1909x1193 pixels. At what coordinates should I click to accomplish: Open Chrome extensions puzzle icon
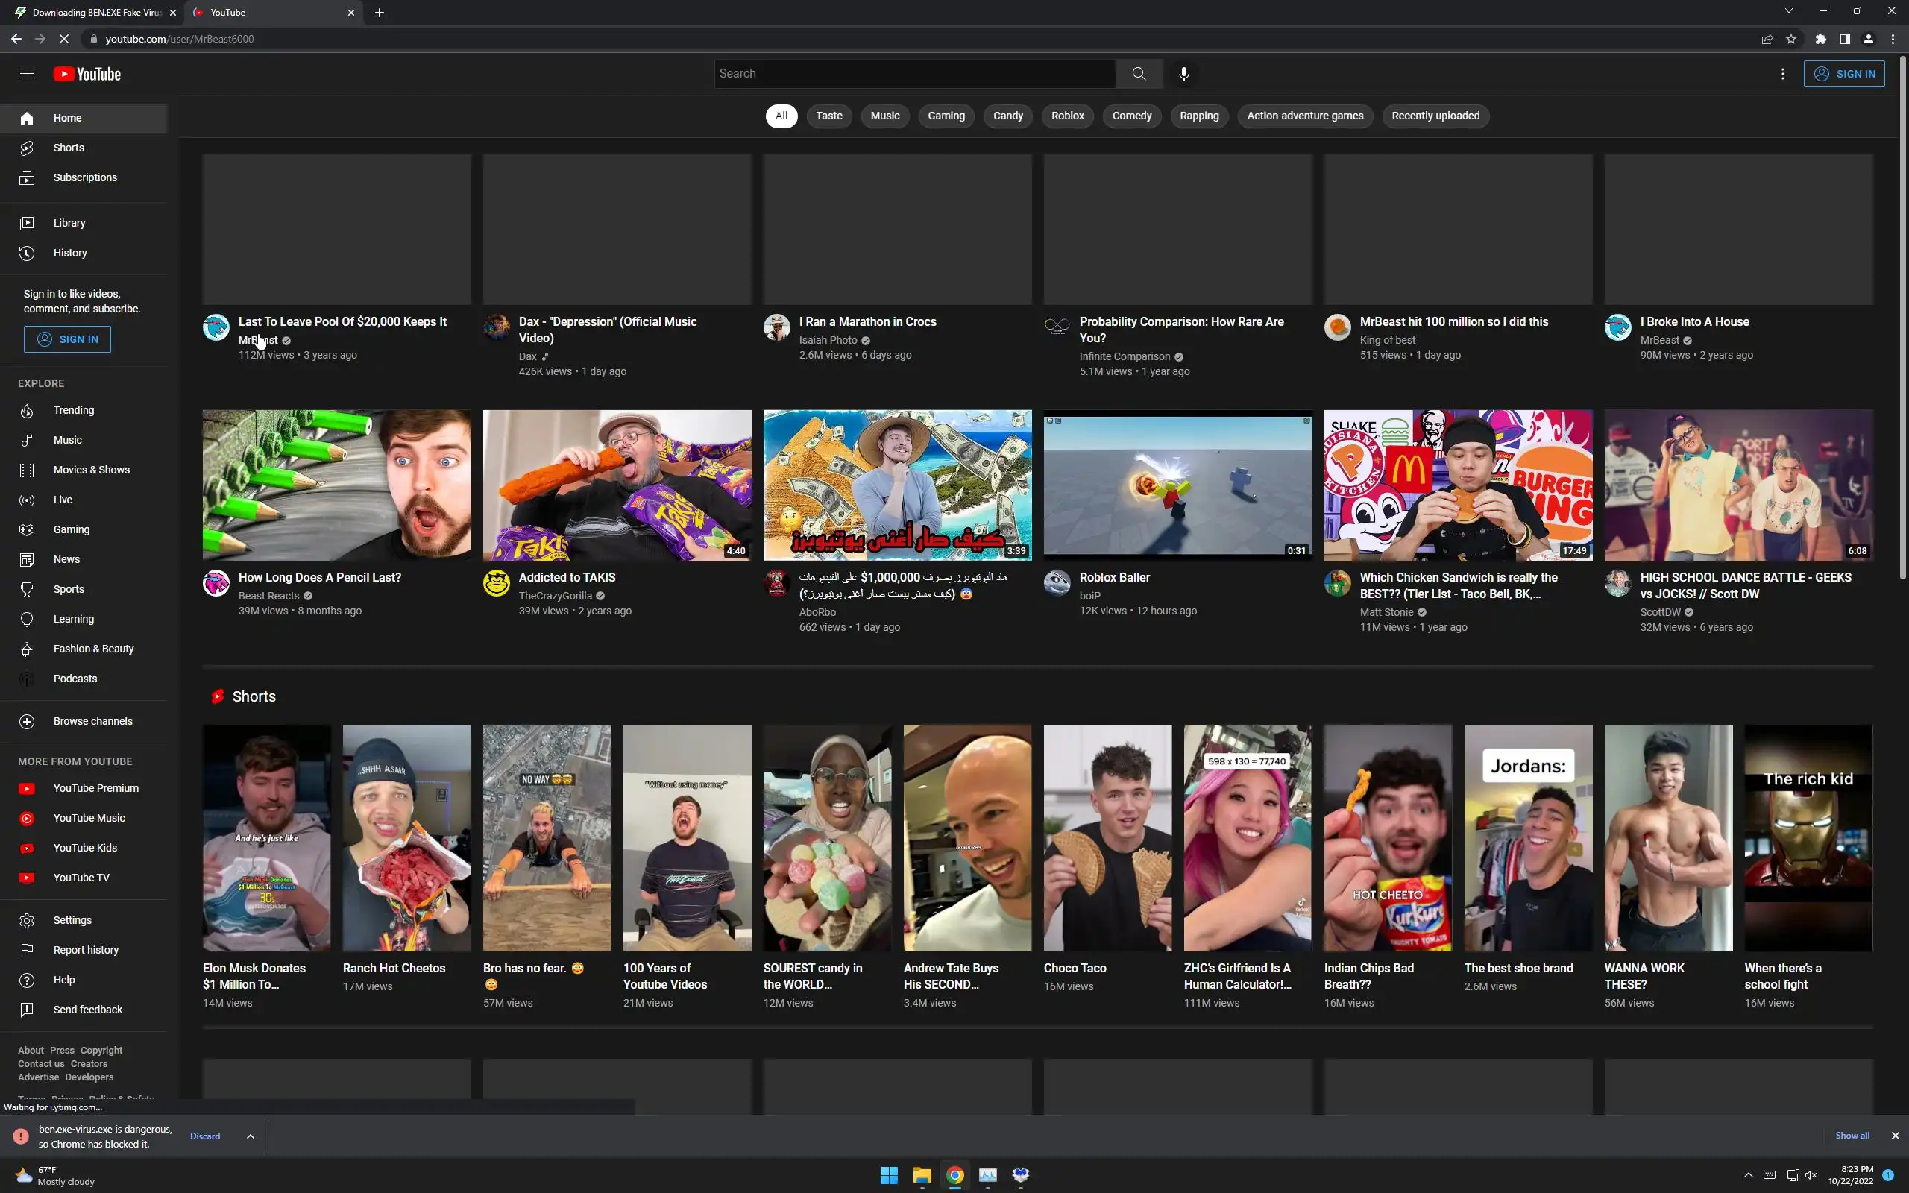coord(1820,39)
